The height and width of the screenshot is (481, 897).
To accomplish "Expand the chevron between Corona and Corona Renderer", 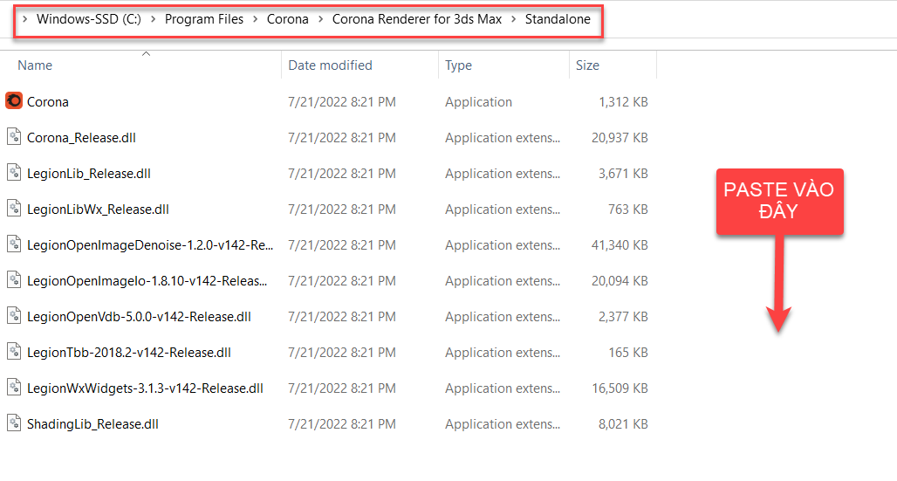I will tap(320, 19).
